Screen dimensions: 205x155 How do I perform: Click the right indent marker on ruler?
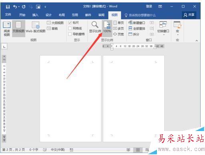tap(155, 48)
